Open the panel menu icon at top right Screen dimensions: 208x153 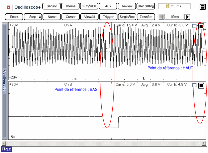coord(202,7)
